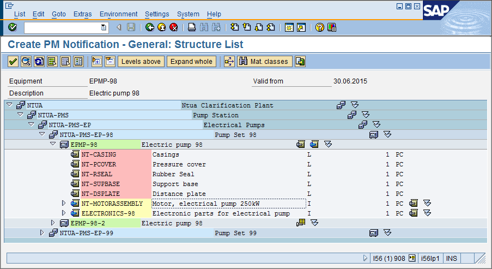Click the Find binoculars icon
The image size is (492, 269).
pos(204,27)
